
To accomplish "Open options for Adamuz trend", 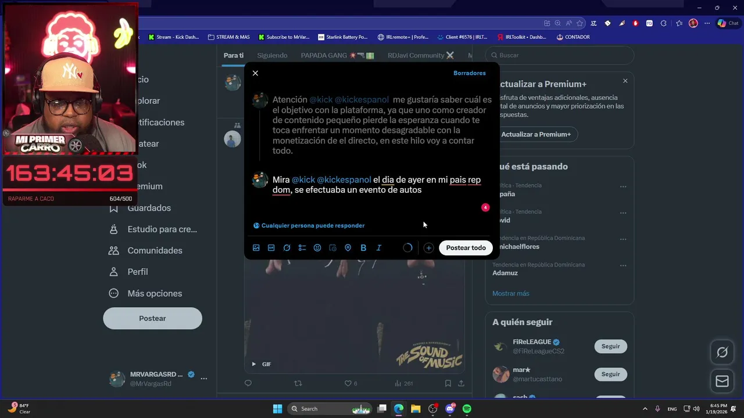I will click(x=623, y=265).
